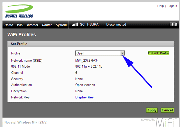Click the Authentication label
This screenshot has width=180, height=127.
tap(21, 85)
